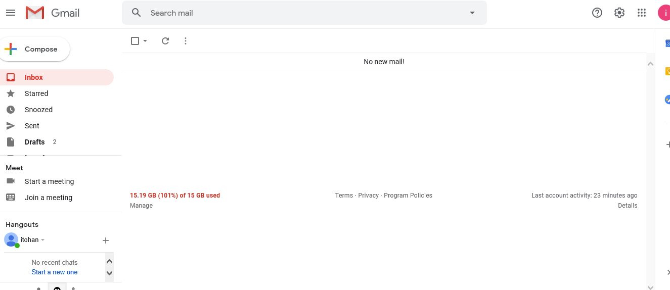Open the Snoozed mail folder
Viewport: 670px width, 290px height.
38,110
